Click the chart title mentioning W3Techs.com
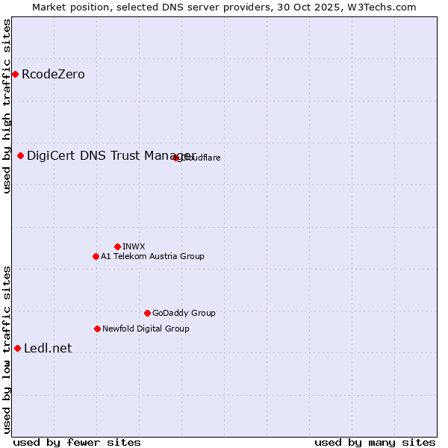Screen dimensions: 448x448 point(224,7)
